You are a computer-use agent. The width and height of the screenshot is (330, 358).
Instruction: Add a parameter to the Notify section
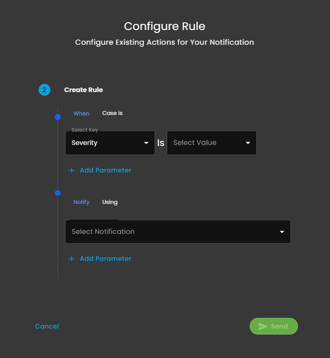[x=105, y=259]
